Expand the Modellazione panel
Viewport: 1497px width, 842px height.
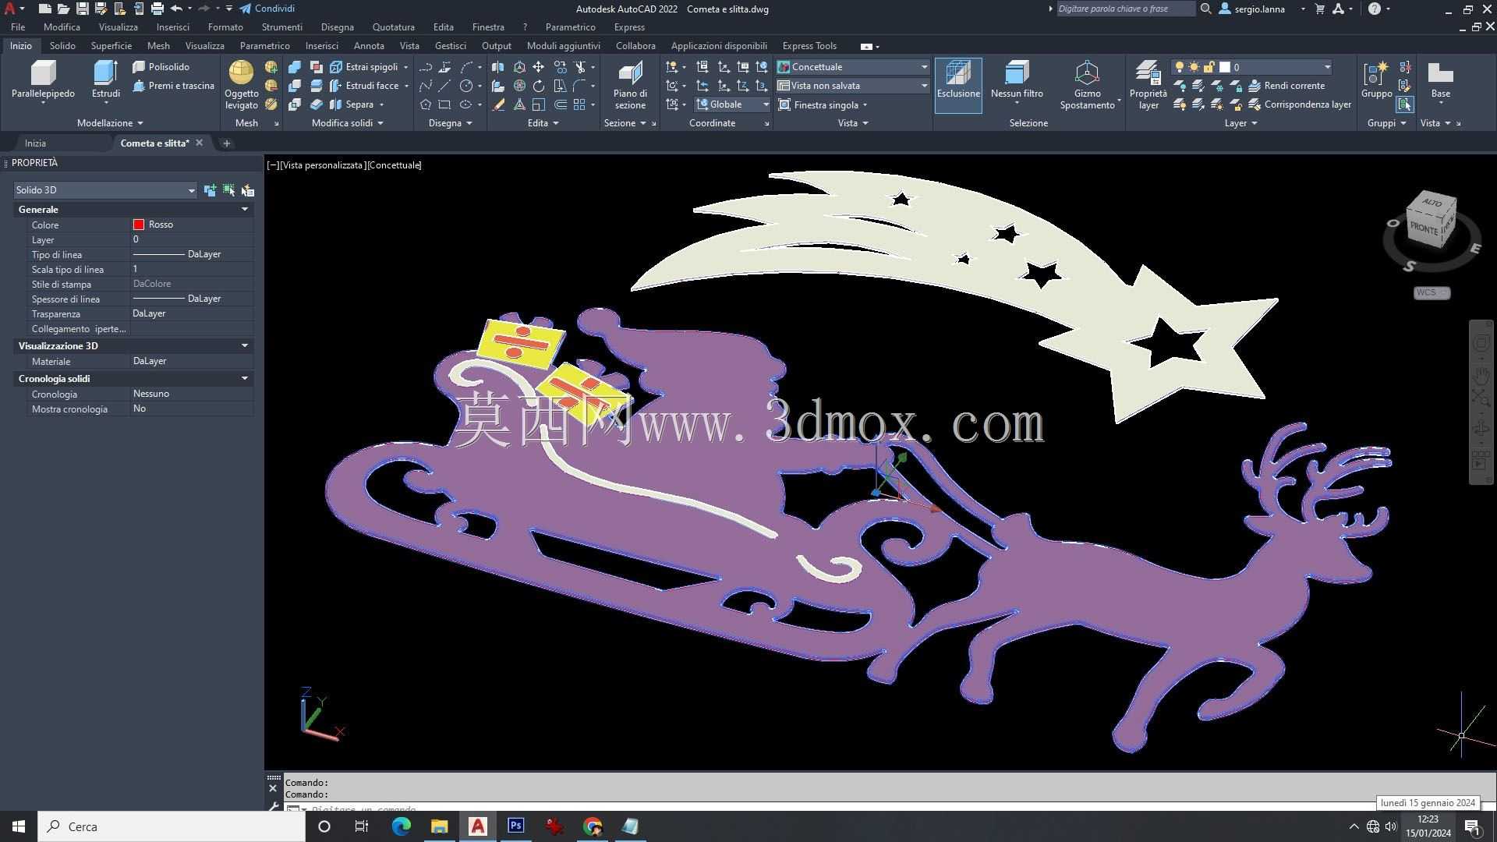[x=110, y=123]
